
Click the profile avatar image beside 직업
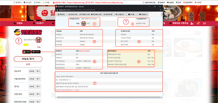pos(84,24)
